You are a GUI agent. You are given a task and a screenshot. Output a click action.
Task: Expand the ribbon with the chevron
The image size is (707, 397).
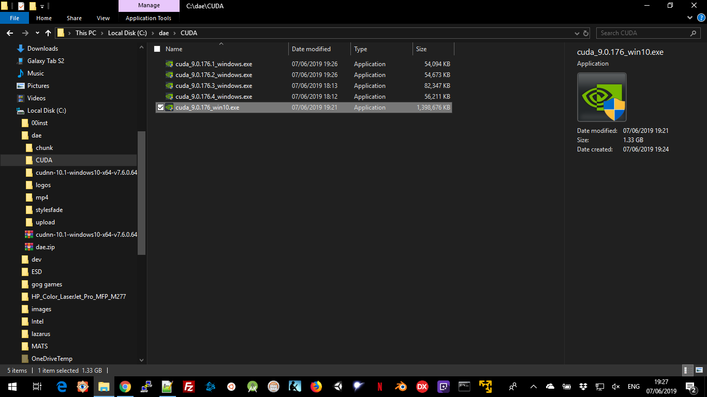689,18
